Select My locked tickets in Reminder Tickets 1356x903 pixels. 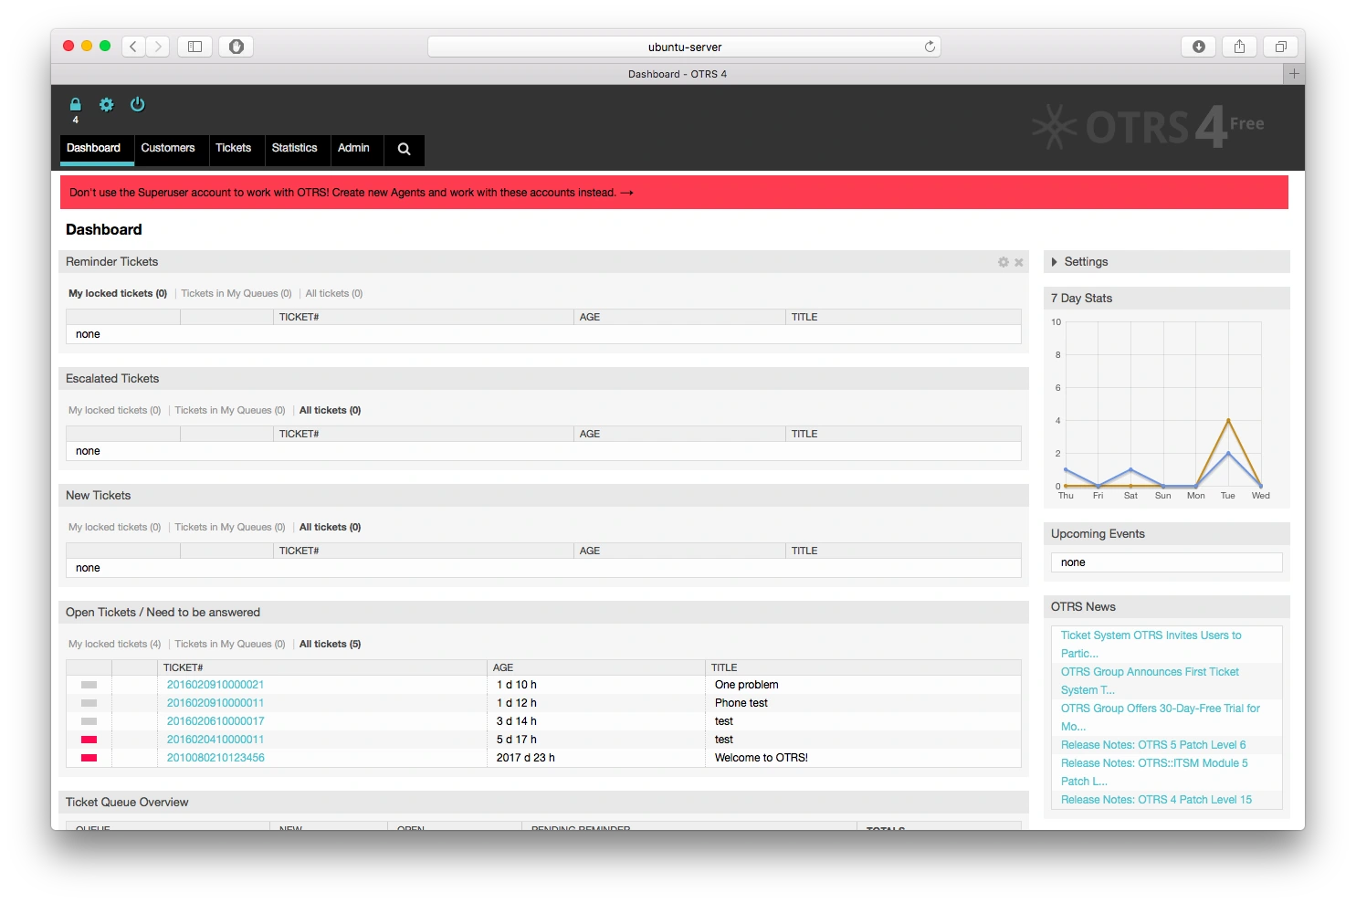118,294
